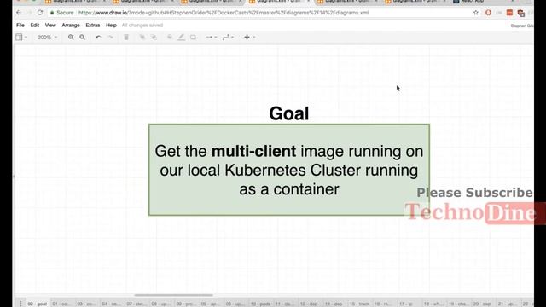Open the Extras menu
This screenshot has height=307, width=546.
tap(93, 25)
